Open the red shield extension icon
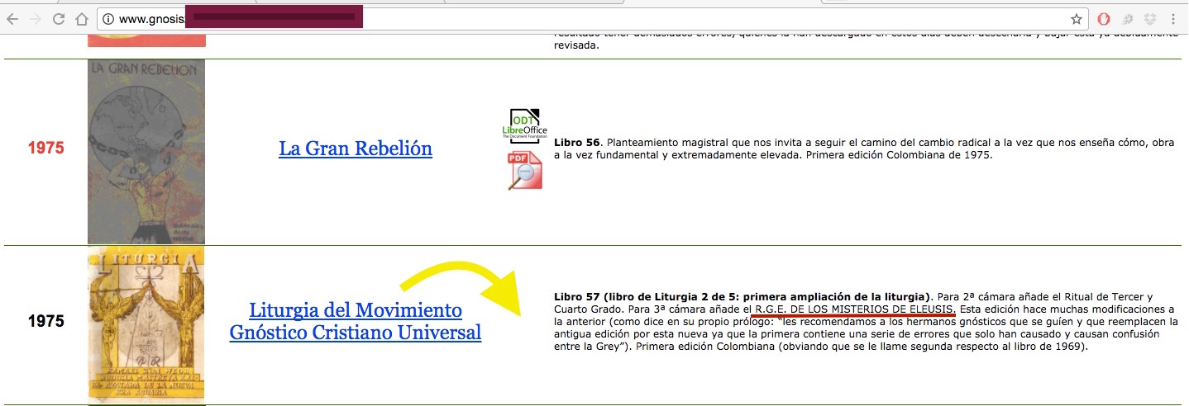This screenshot has width=1189, height=406. (x=1104, y=19)
